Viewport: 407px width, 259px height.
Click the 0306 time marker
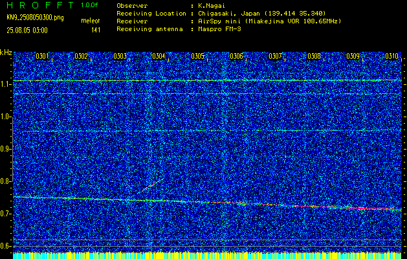[x=236, y=56]
